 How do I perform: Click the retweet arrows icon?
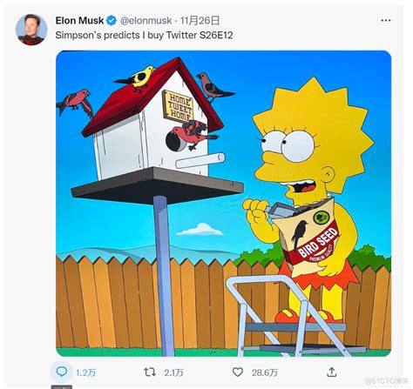[150, 372]
